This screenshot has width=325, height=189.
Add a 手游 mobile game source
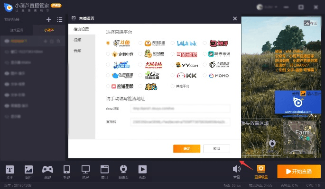66,172
